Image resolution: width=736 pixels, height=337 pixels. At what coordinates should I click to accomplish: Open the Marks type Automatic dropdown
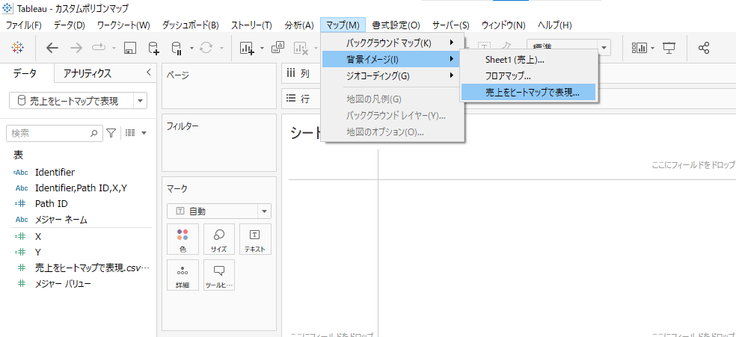pyautogui.click(x=264, y=211)
